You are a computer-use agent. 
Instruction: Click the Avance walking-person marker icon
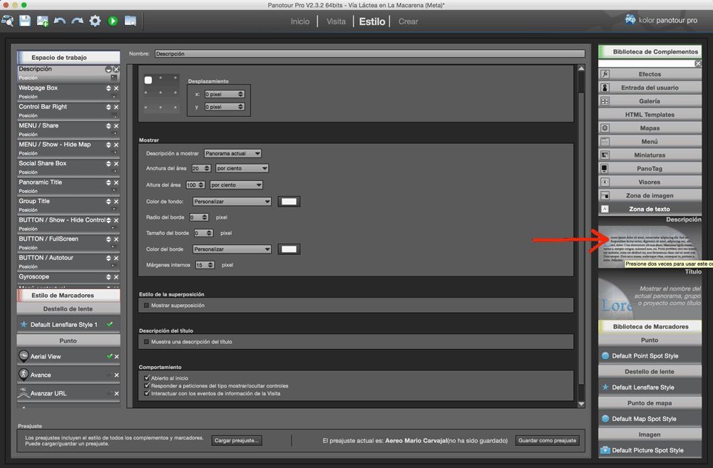coord(24,375)
